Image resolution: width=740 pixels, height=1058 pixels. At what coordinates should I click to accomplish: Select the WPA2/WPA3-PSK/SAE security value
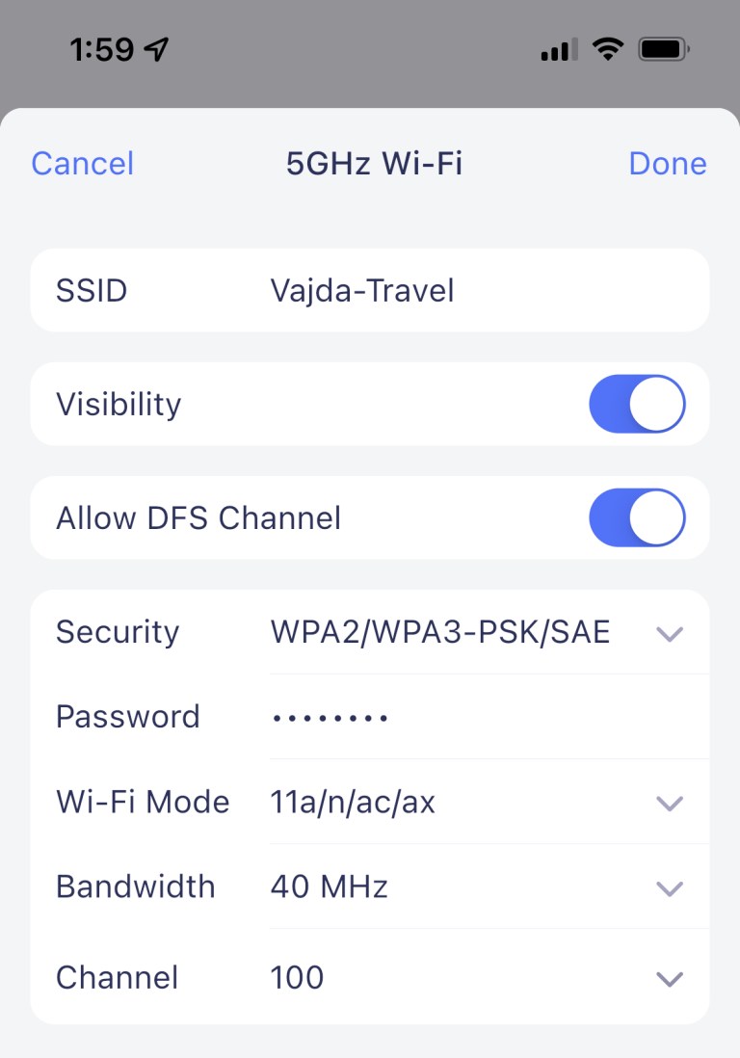[439, 632]
